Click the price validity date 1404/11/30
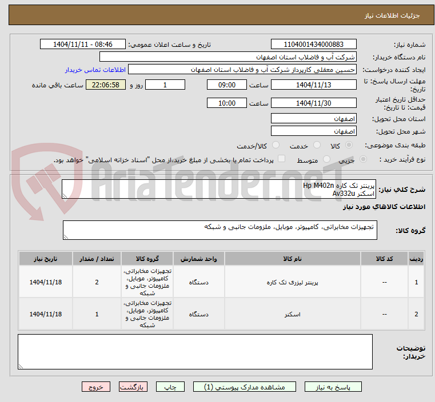Image resolution: width=435 pixels, height=402 pixels. [x=313, y=103]
